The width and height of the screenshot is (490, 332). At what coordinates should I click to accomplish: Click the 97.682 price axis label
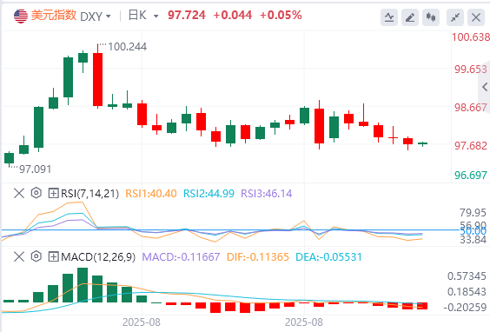471,146
